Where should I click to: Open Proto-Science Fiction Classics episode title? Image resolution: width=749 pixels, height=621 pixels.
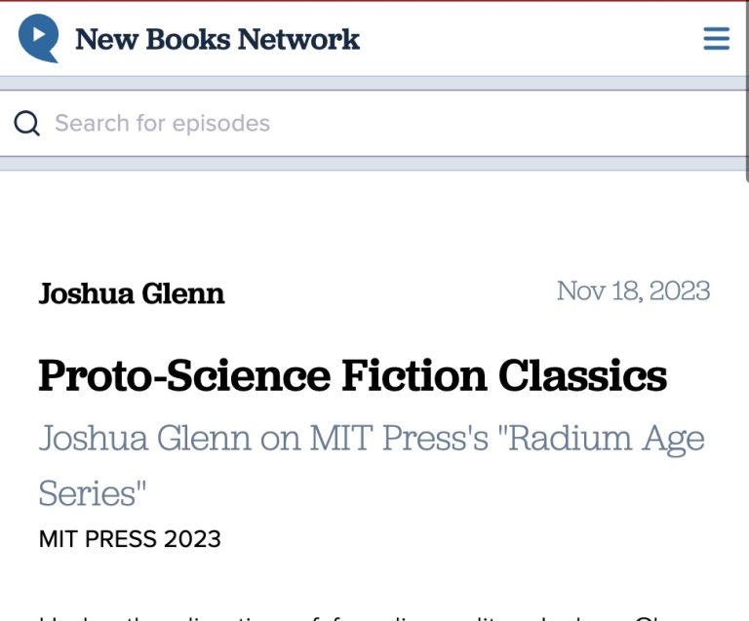pos(352,376)
